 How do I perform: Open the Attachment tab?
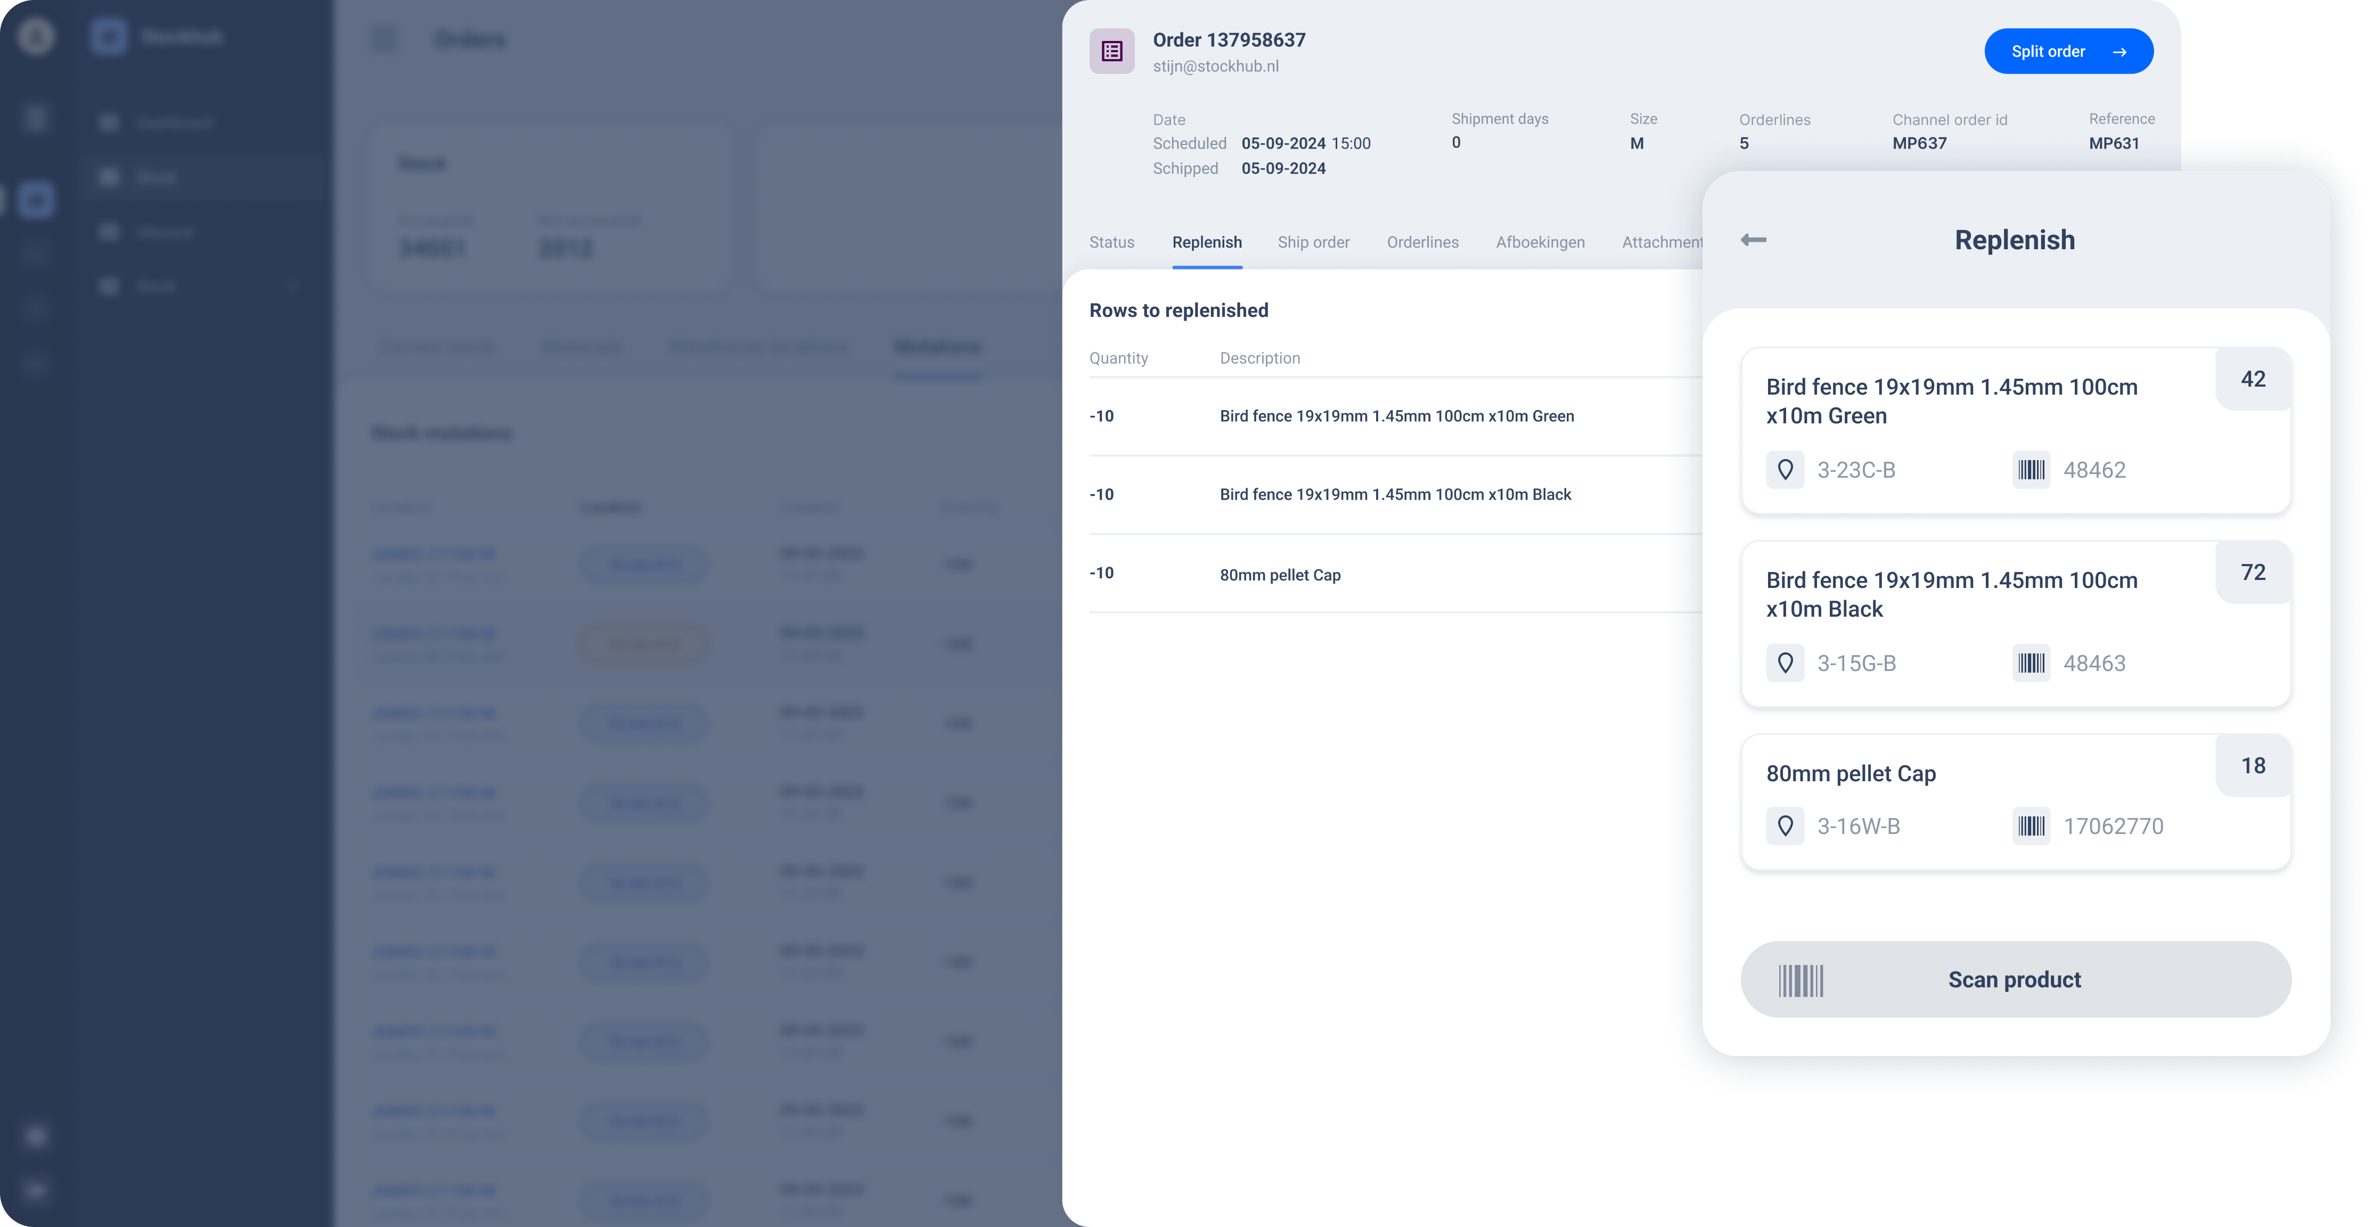[1662, 242]
